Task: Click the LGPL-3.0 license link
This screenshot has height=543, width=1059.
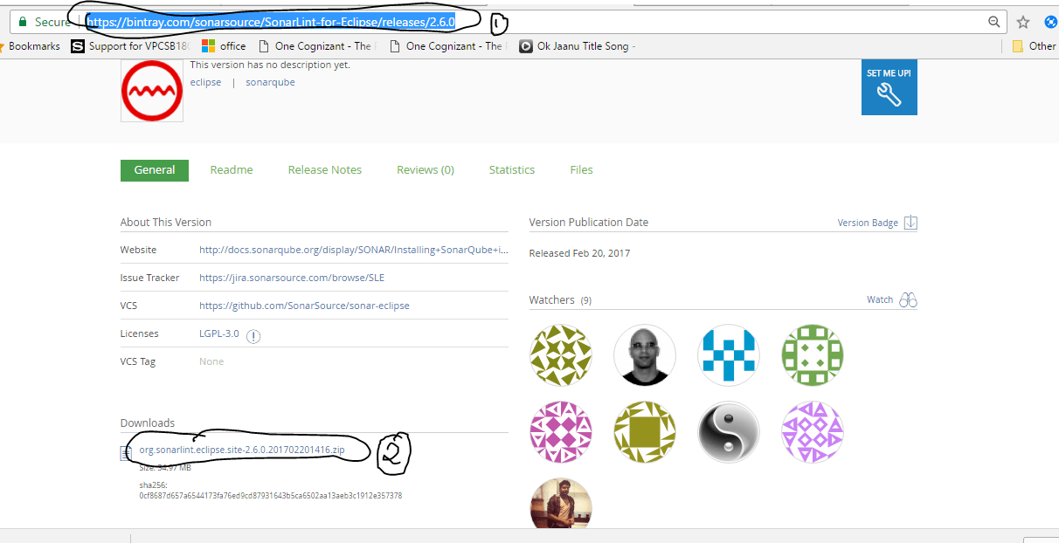Action: click(219, 333)
